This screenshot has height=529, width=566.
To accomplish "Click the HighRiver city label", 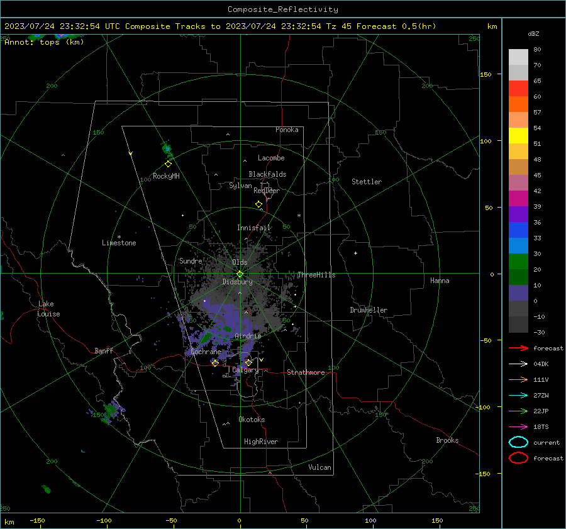I will coord(261,442).
